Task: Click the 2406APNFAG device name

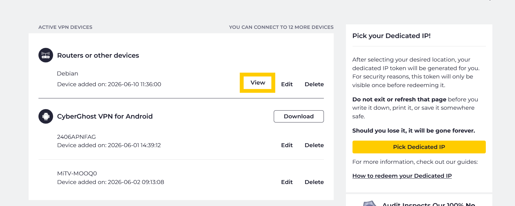Action: coord(76,137)
